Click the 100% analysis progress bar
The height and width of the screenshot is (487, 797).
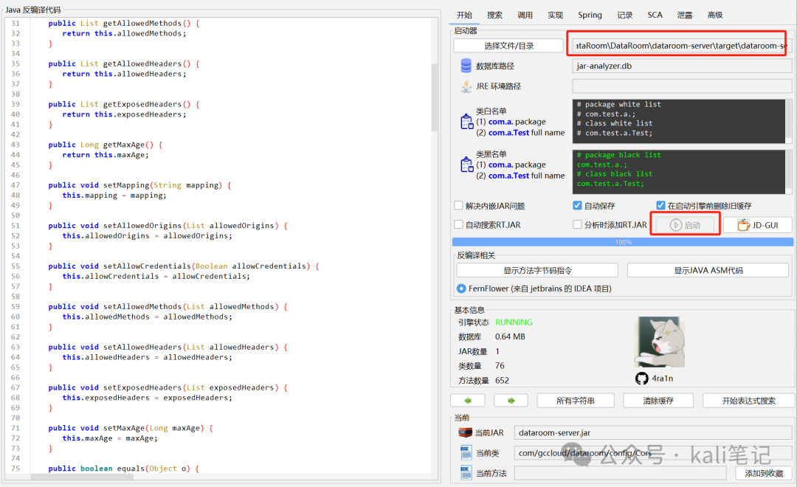pyautogui.click(x=623, y=242)
